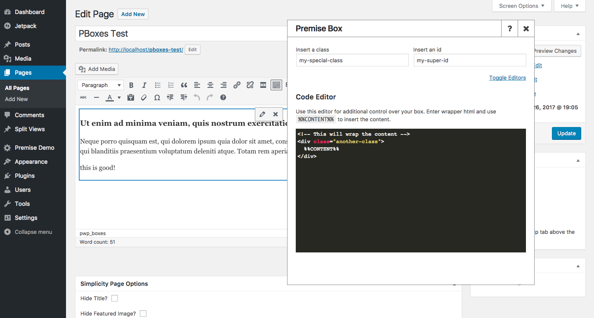Toggle Editors in Premise Box
The image size is (594, 318).
pos(507,78)
